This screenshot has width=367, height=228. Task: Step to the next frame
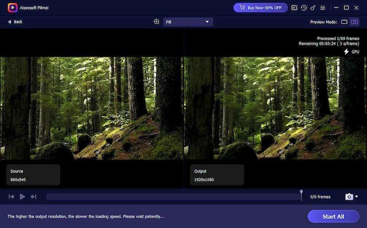point(33,197)
